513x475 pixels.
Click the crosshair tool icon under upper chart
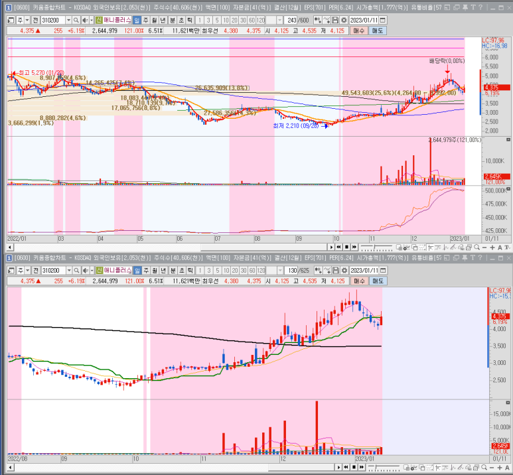(x=430, y=247)
